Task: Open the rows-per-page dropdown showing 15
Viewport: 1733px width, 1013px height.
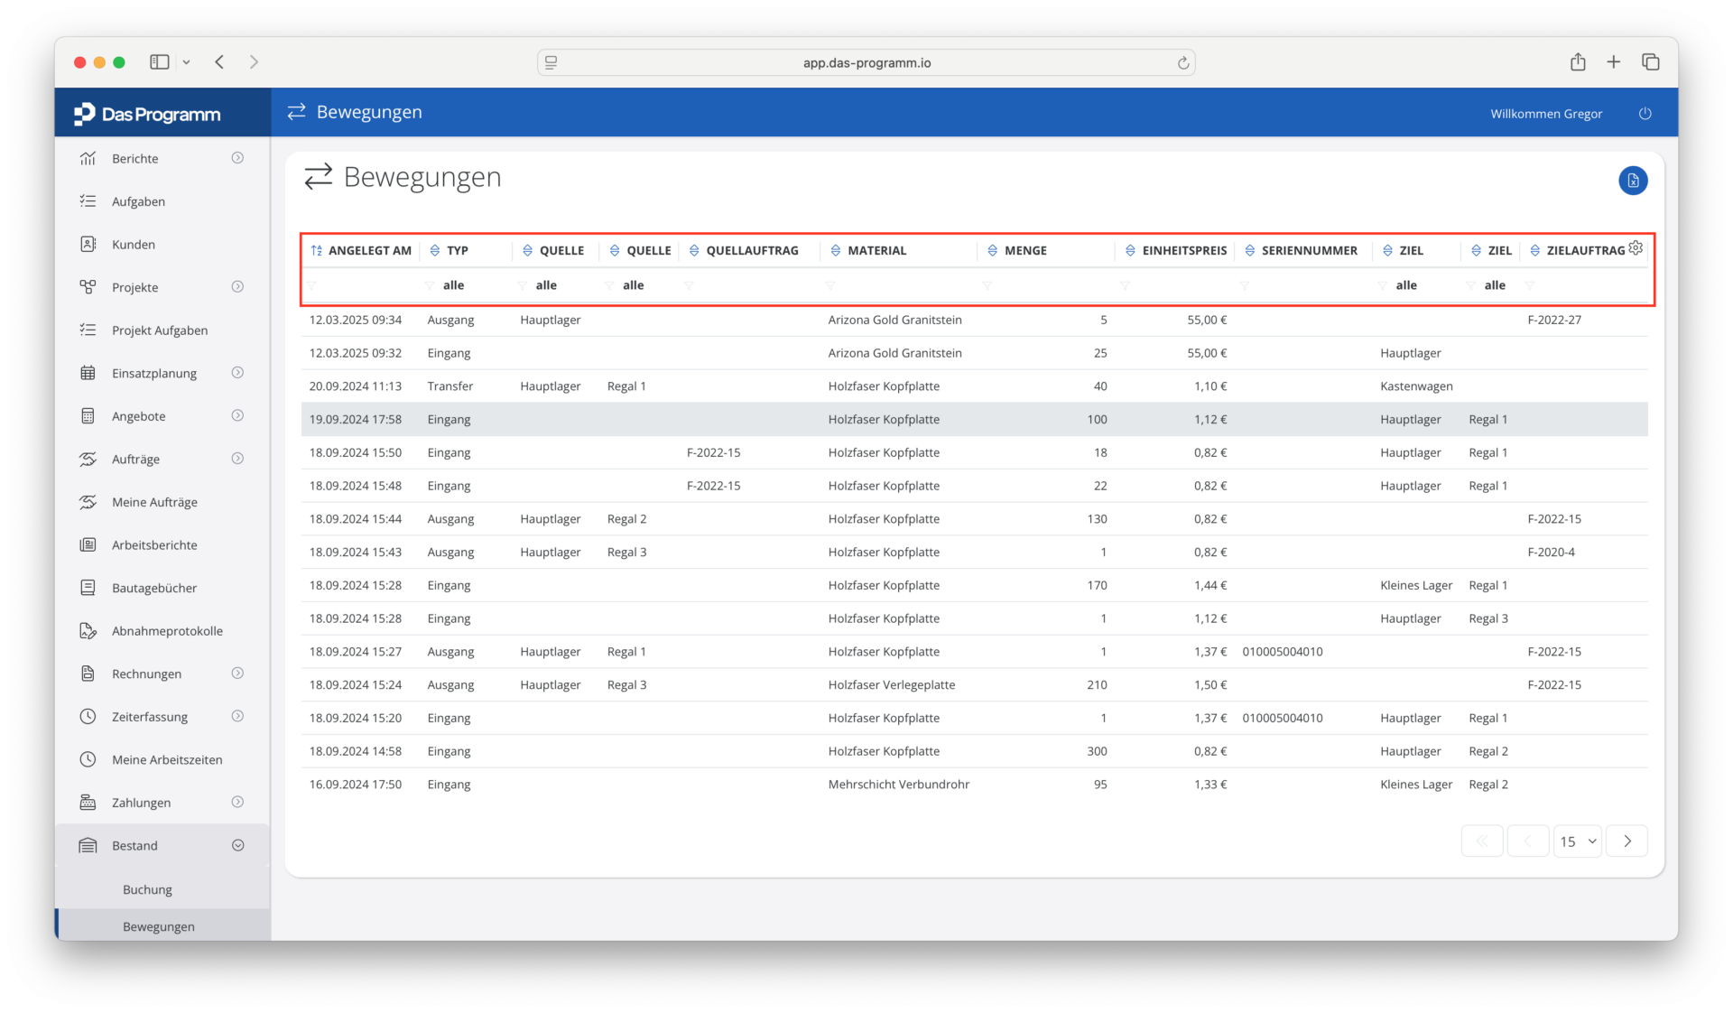Action: pyautogui.click(x=1578, y=841)
